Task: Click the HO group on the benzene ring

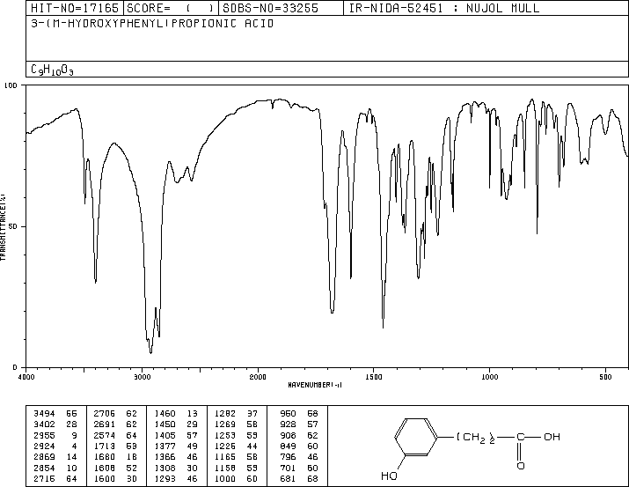Action: click(x=389, y=476)
